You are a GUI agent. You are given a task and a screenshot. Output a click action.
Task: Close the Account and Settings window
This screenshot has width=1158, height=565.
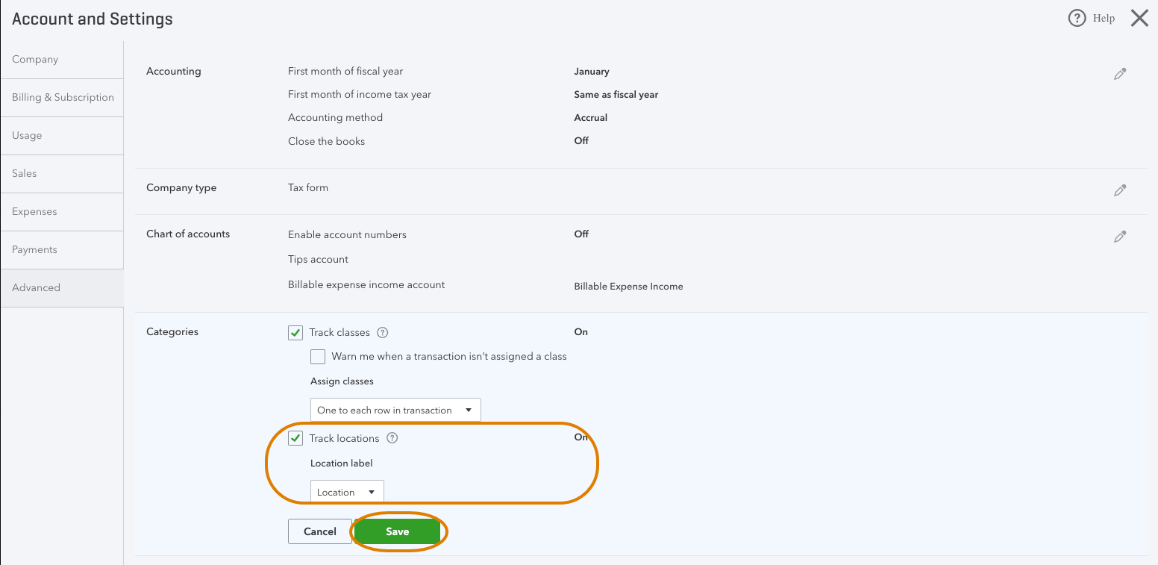(x=1139, y=19)
